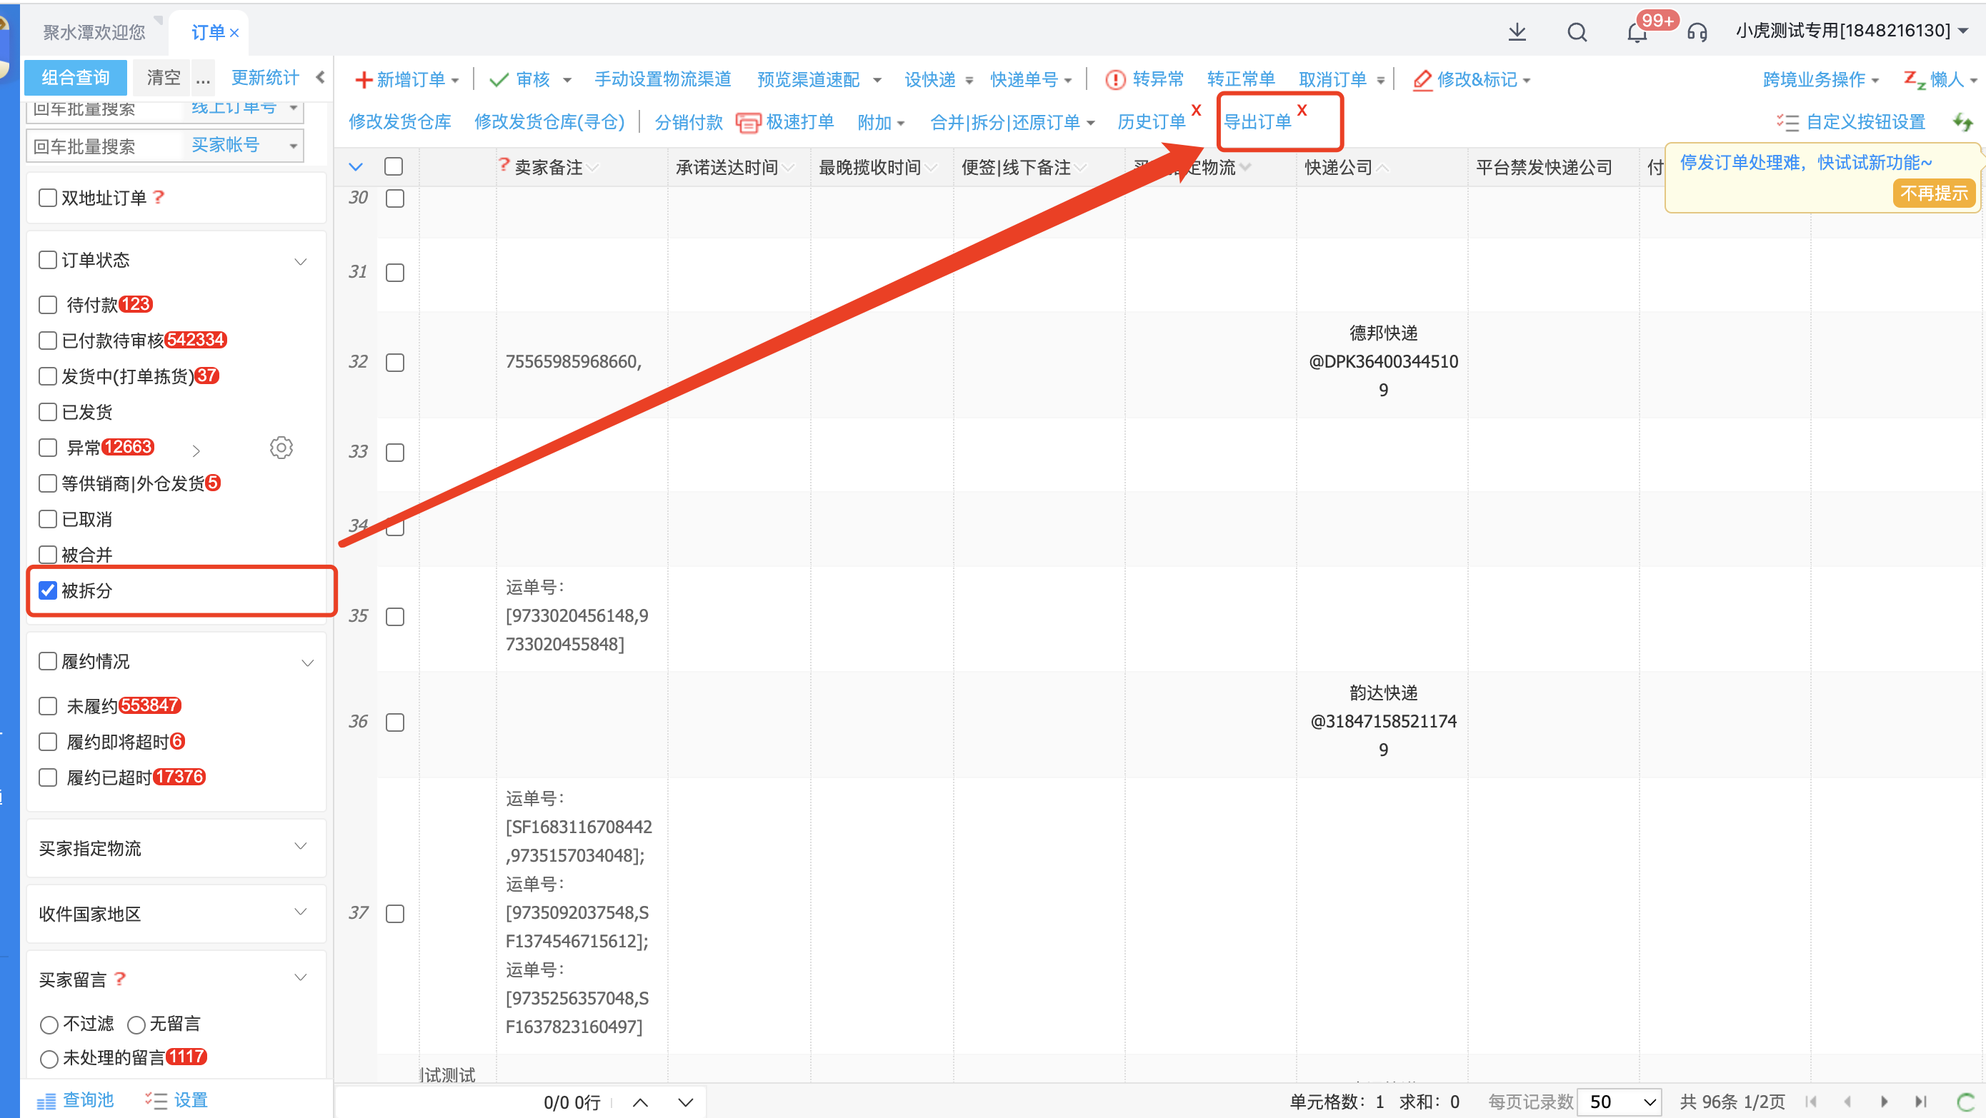Toggle the select-all header checkbox
This screenshot has height=1118, width=1986.
point(393,166)
